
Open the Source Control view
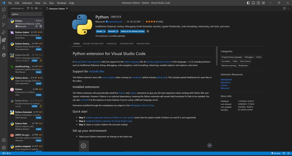click(4, 25)
